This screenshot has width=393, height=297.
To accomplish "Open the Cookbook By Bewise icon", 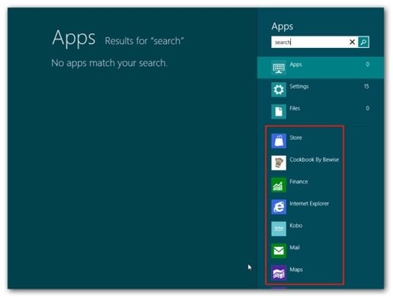I will click(x=279, y=163).
